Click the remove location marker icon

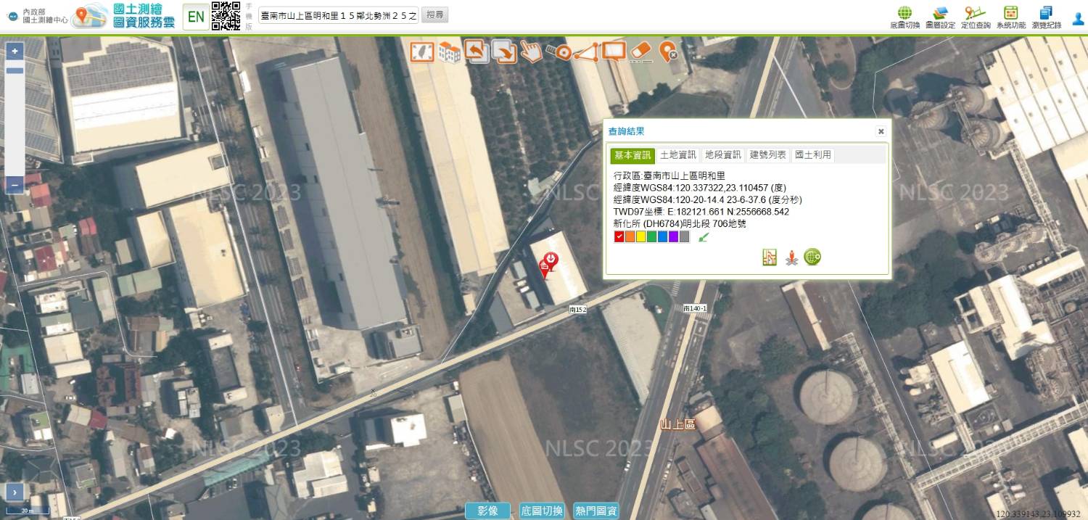click(668, 51)
